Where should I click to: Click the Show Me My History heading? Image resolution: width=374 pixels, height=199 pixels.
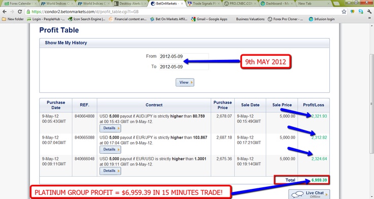tap(66, 43)
